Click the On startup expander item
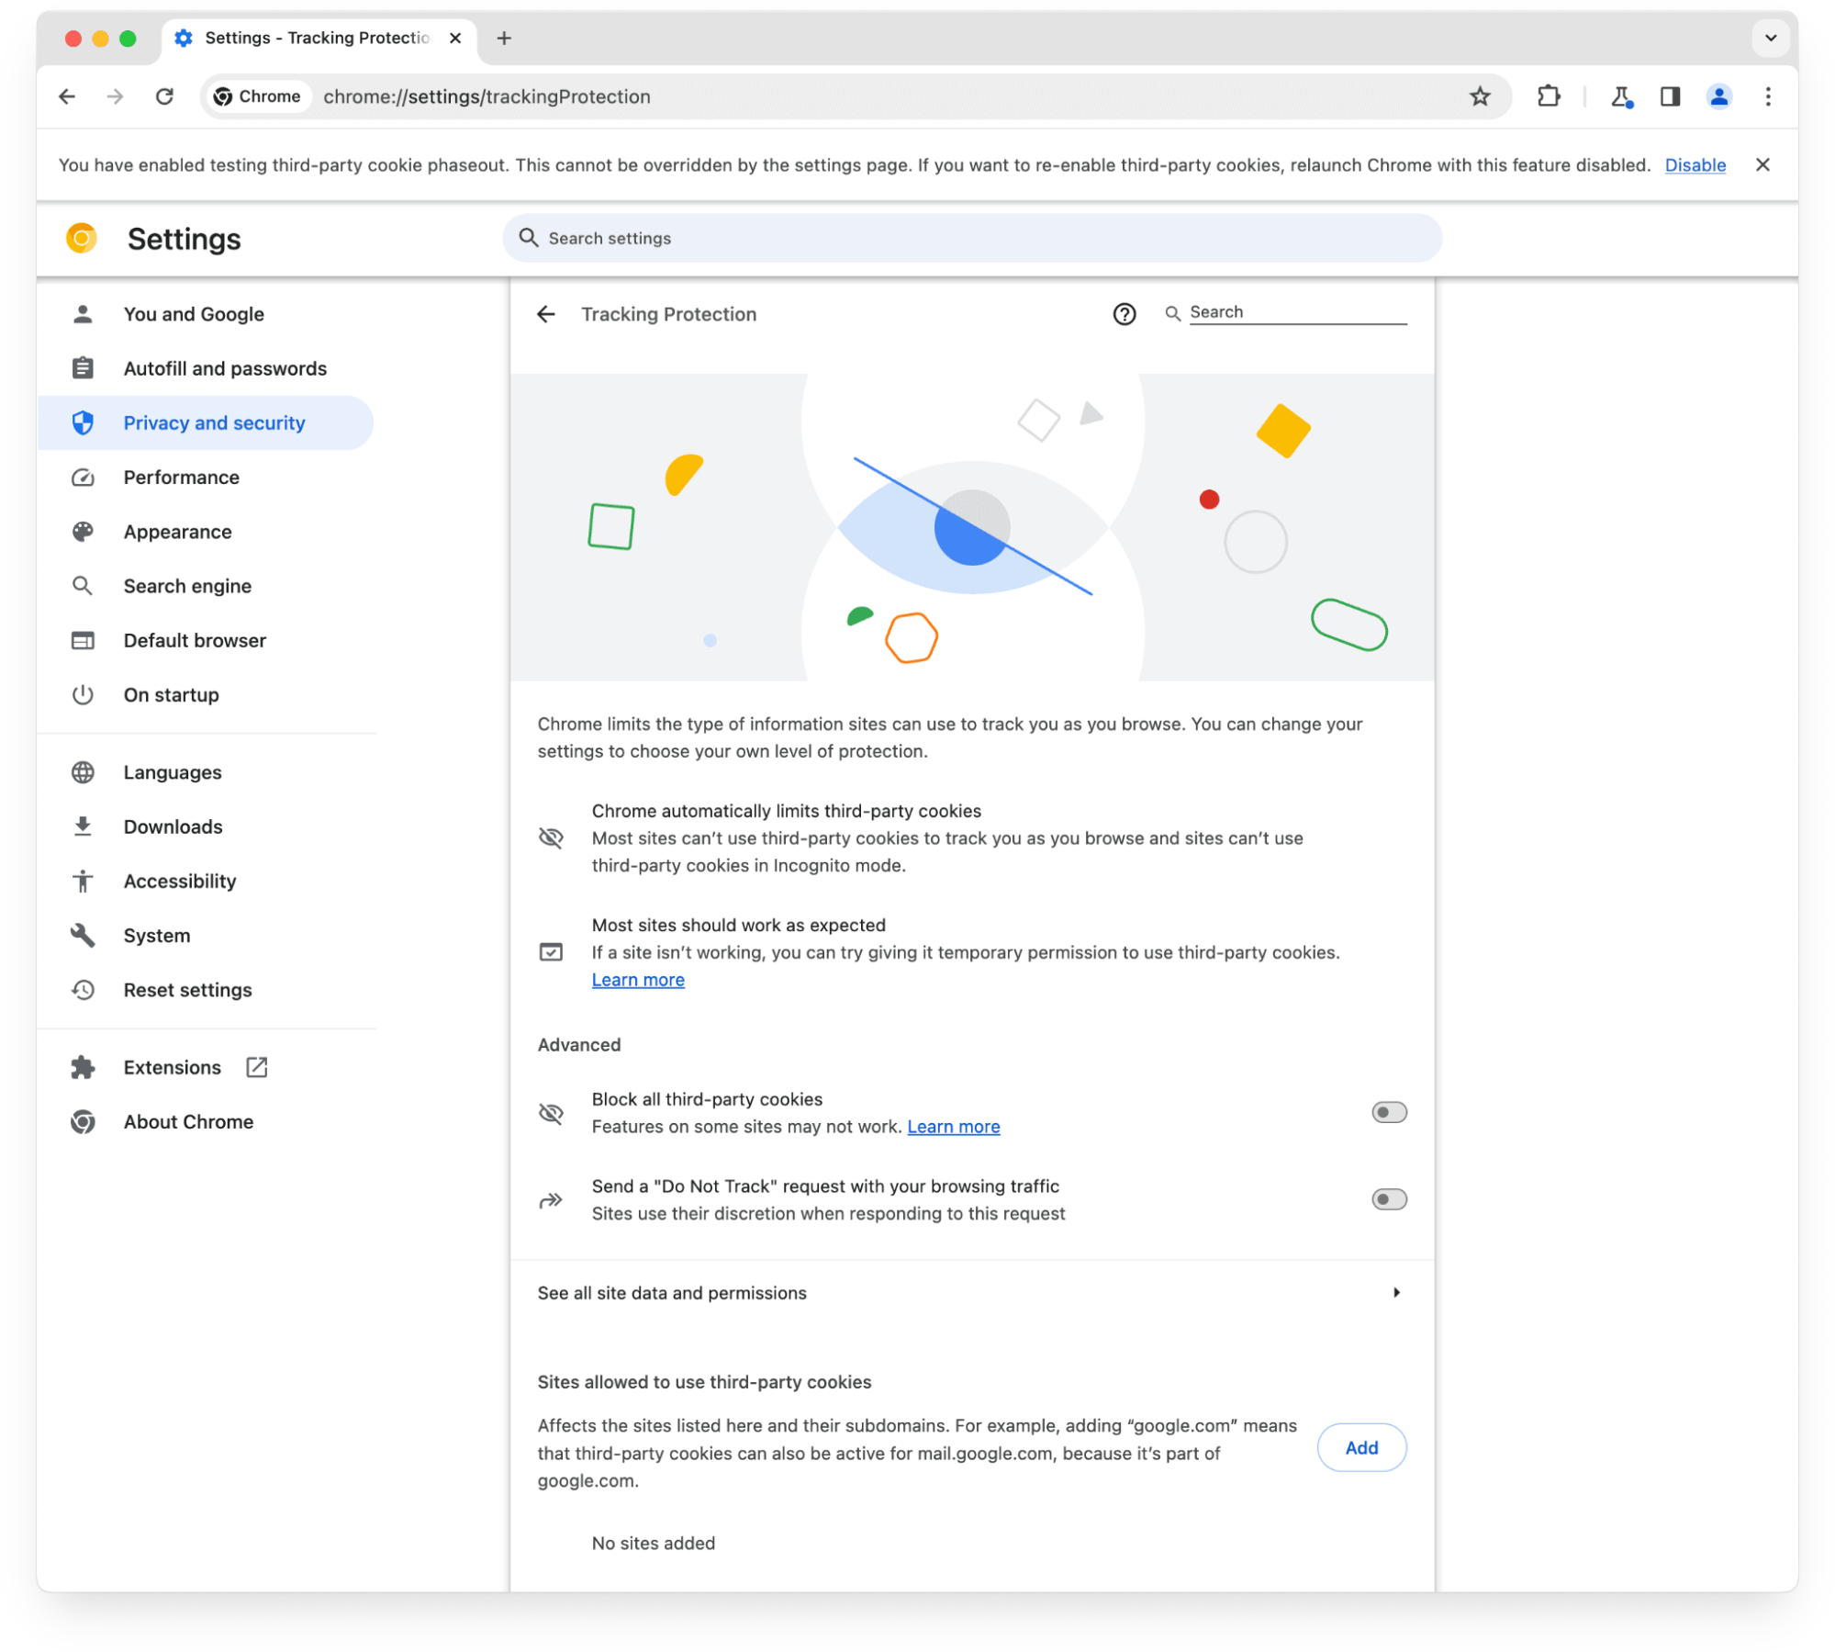 click(x=171, y=693)
